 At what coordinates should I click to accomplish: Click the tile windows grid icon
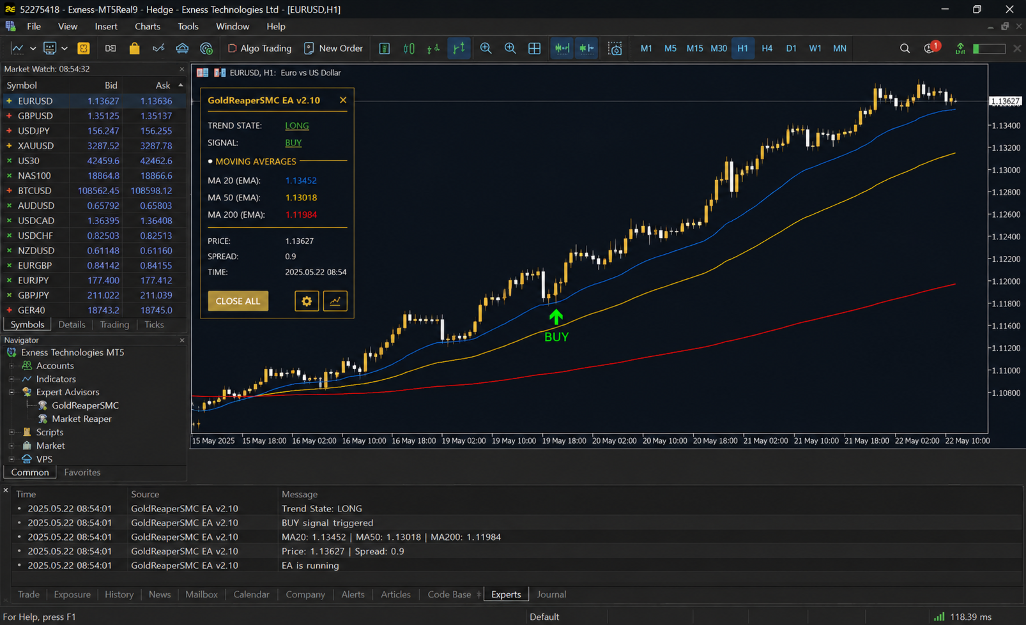point(535,49)
